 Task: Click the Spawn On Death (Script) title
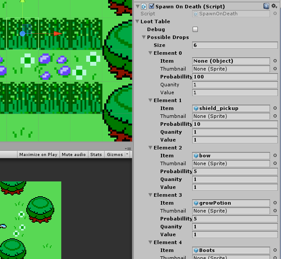coord(190,7)
